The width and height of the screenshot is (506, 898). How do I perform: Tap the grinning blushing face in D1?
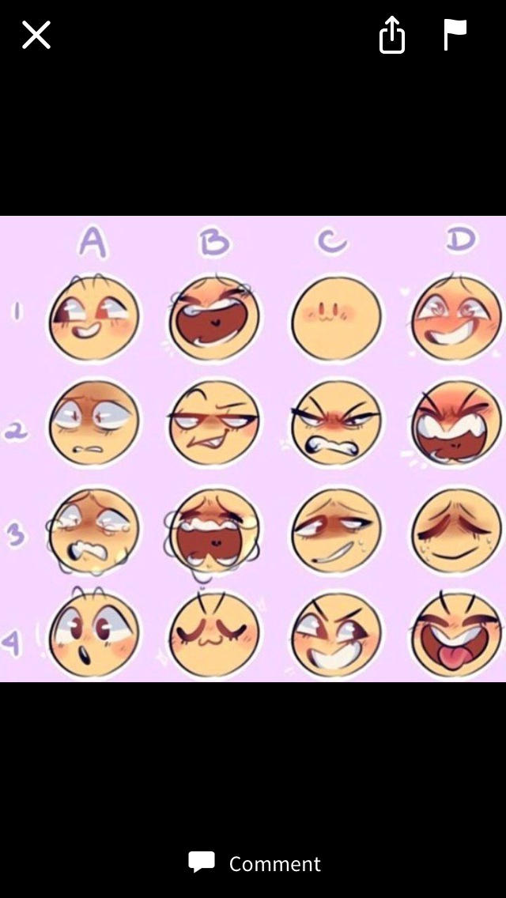[x=457, y=317]
